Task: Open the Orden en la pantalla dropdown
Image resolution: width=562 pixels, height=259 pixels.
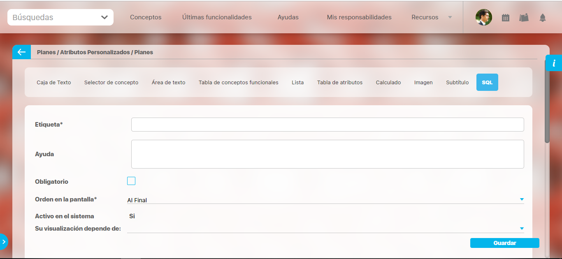Action: pos(325,200)
